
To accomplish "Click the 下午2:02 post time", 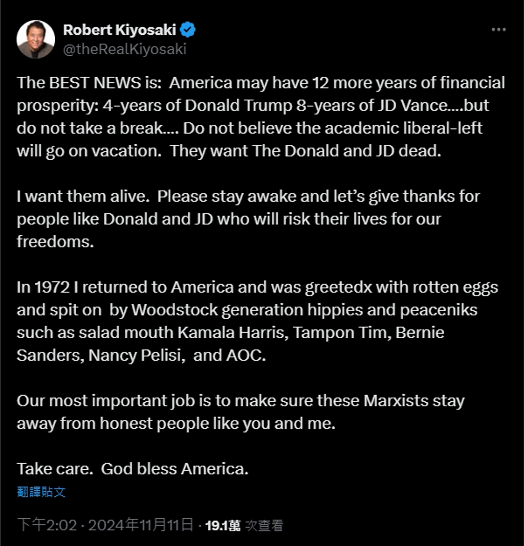I will [x=47, y=525].
